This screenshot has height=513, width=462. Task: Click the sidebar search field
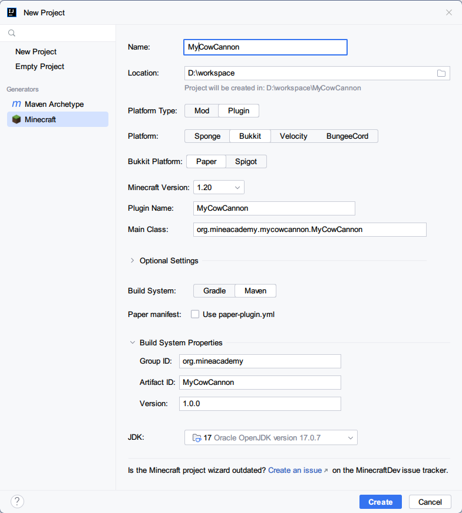click(58, 33)
